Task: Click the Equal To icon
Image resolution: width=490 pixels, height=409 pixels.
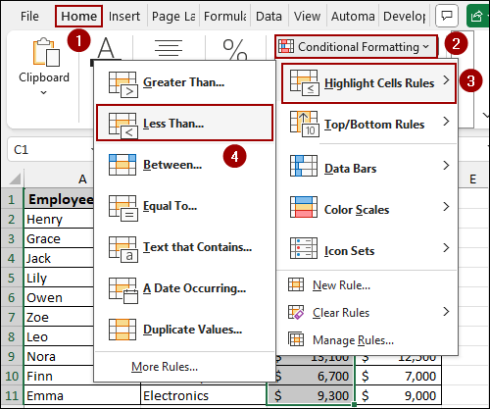Action: (x=123, y=208)
